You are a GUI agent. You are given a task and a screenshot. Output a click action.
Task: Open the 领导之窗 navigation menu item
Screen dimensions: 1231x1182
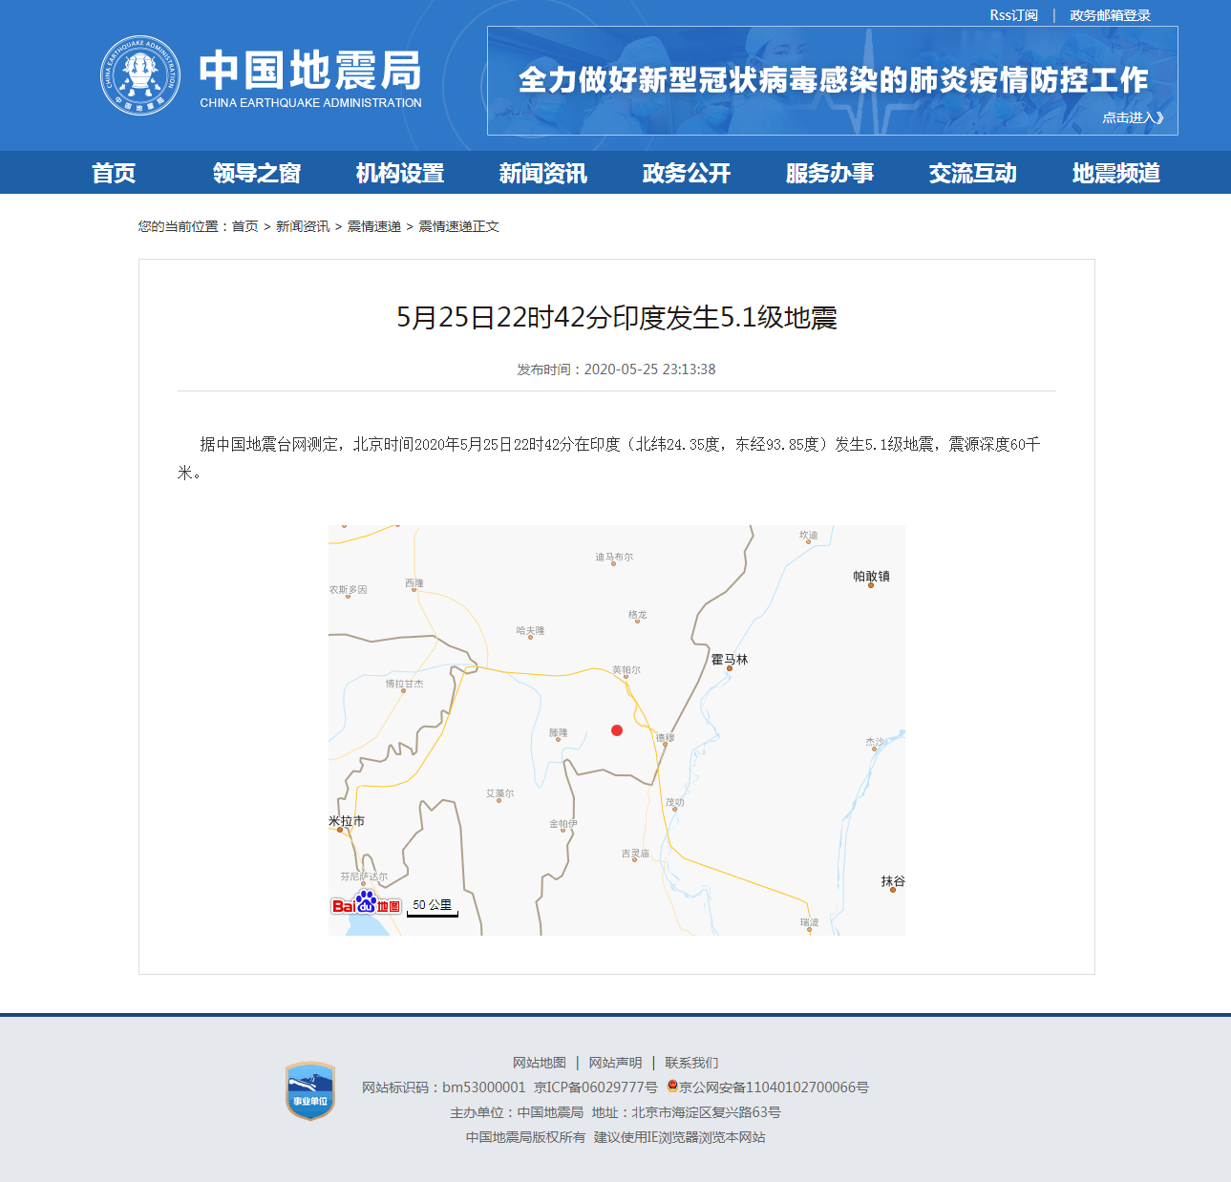click(x=257, y=173)
